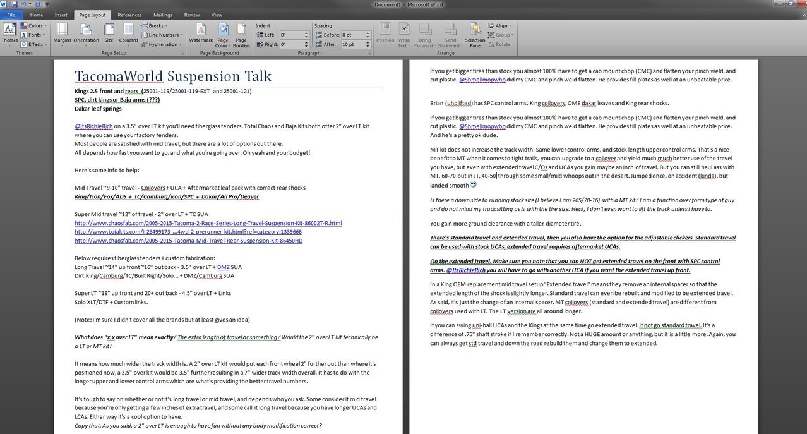Click the text 'Here's some info to help:'
807x434 pixels.
point(107,170)
